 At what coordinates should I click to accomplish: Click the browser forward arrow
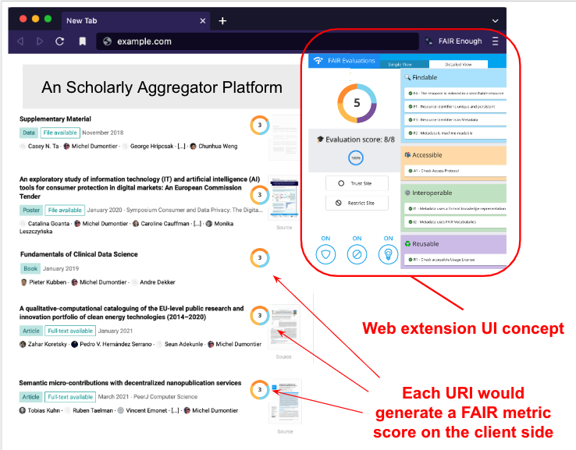(x=40, y=41)
